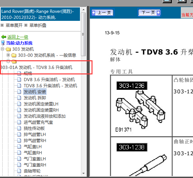Click document icon next to 气门室盖LH
193x178 pixels.
click(19, 158)
